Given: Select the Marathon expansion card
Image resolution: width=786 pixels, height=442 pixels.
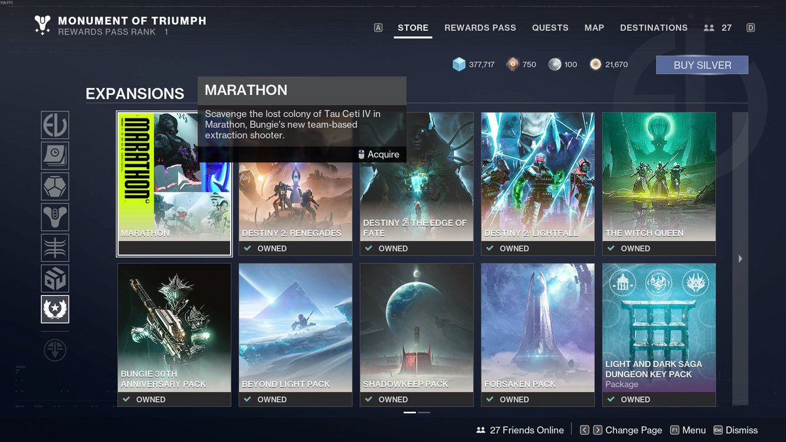Looking at the screenshot, I should click(x=174, y=183).
